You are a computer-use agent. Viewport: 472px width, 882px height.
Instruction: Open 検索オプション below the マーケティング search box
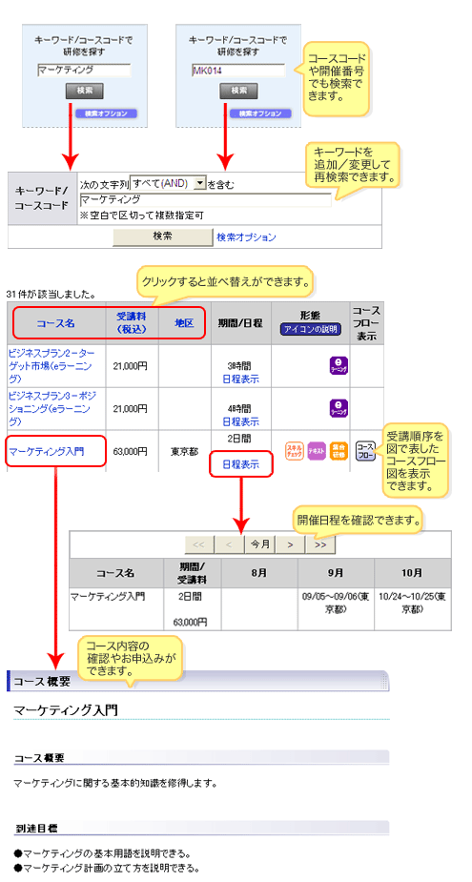tap(107, 113)
